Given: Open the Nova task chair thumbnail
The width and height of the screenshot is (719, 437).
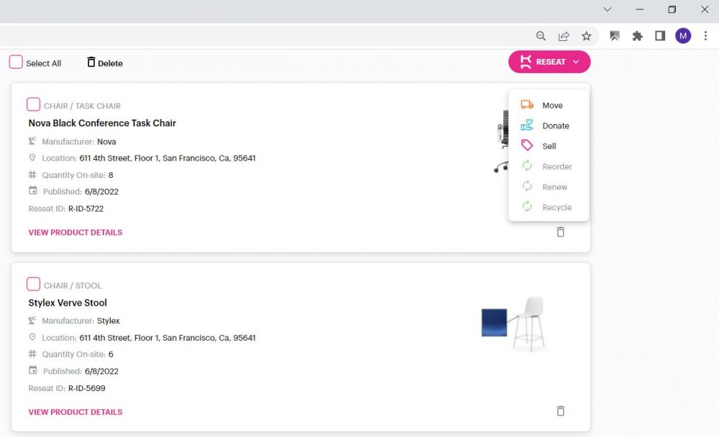Looking at the screenshot, I should [x=500, y=141].
